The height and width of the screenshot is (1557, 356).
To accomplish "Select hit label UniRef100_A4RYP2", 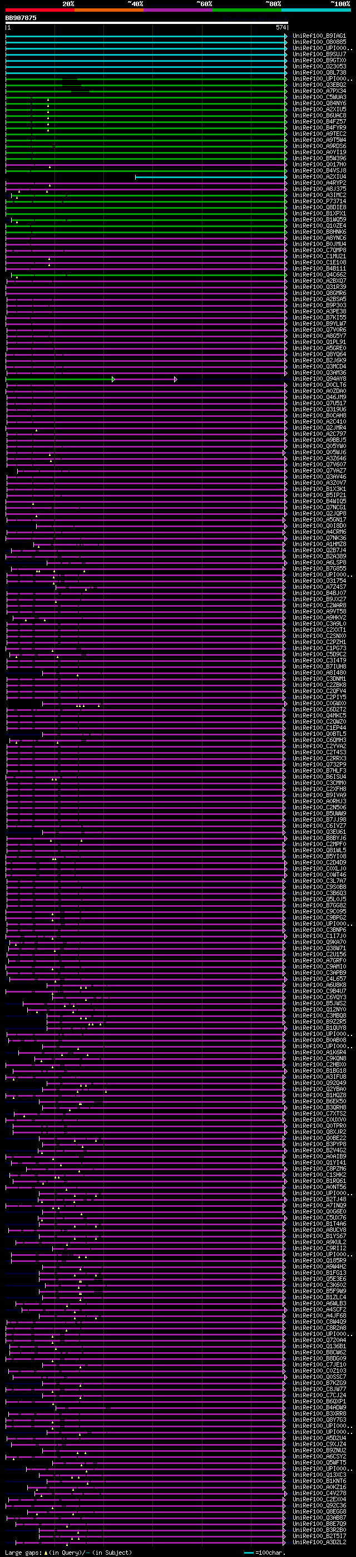I will (x=320, y=183).
